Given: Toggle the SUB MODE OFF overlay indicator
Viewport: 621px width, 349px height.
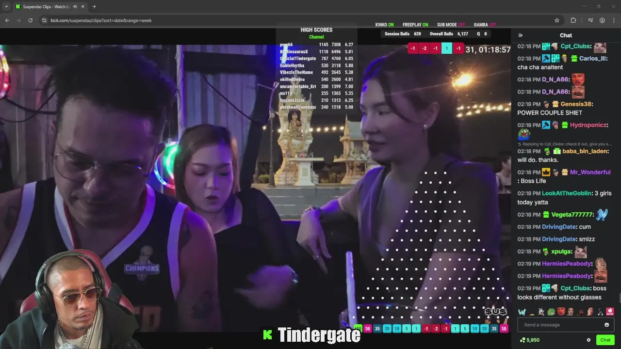Looking at the screenshot, I should (x=451, y=25).
